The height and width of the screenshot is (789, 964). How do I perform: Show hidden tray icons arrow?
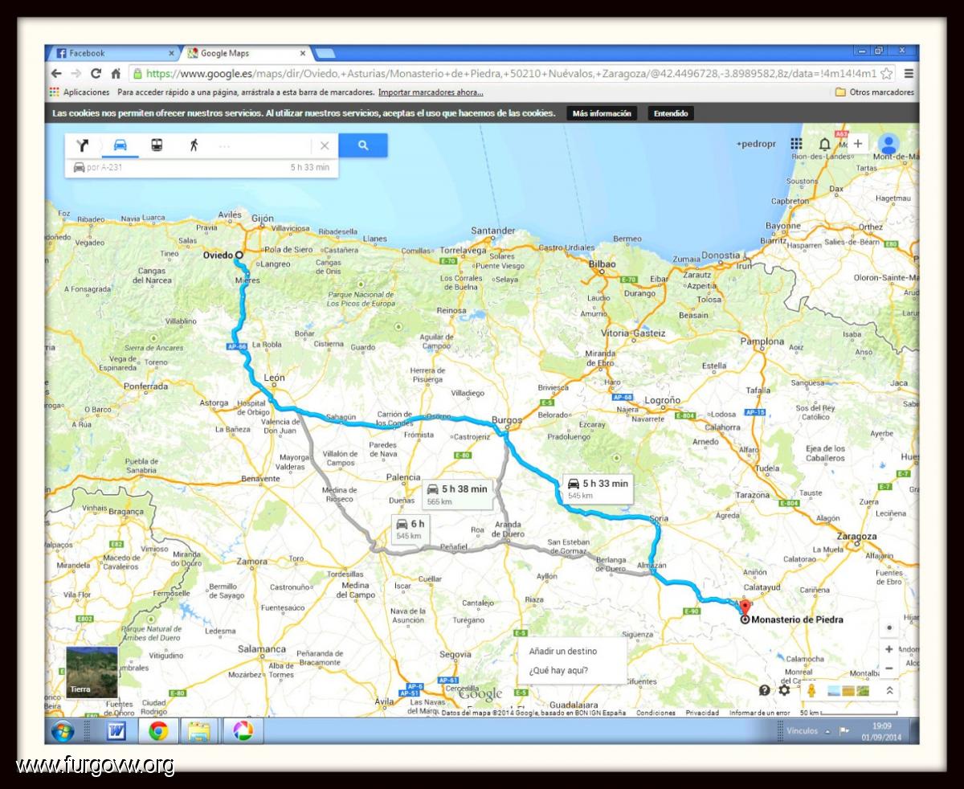[x=827, y=731]
